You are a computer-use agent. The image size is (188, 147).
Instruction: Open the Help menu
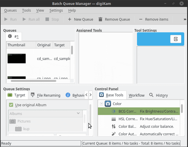coord(72,10)
